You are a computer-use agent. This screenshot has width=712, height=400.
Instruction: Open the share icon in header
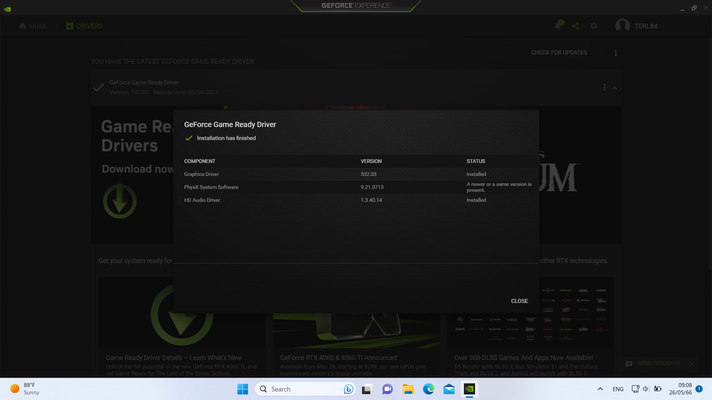point(576,26)
